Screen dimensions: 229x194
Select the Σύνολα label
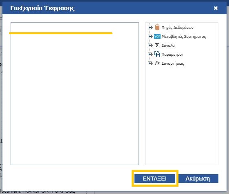[168, 46]
